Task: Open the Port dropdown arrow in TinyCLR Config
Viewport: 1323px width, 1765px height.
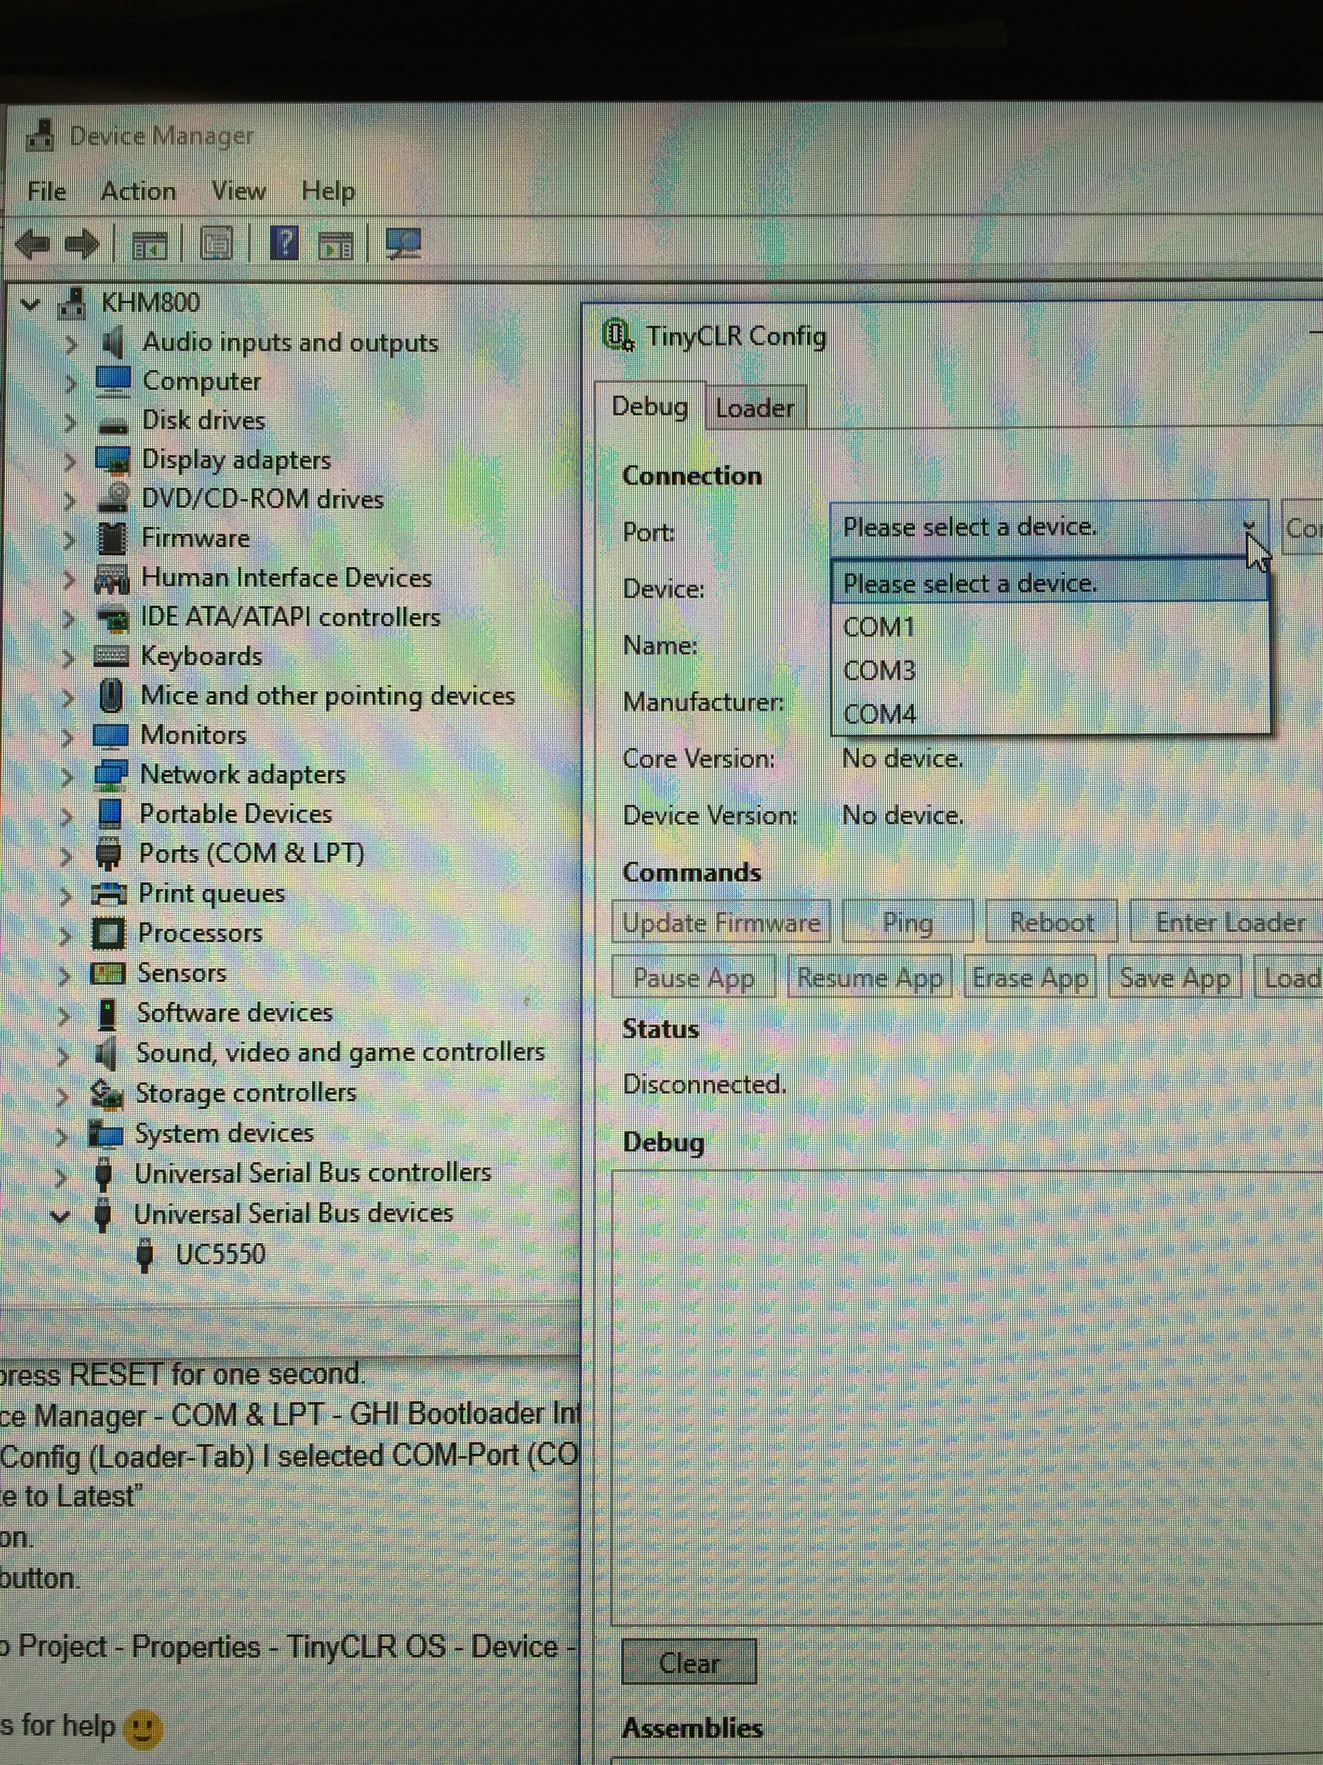Action: (1249, 527)
